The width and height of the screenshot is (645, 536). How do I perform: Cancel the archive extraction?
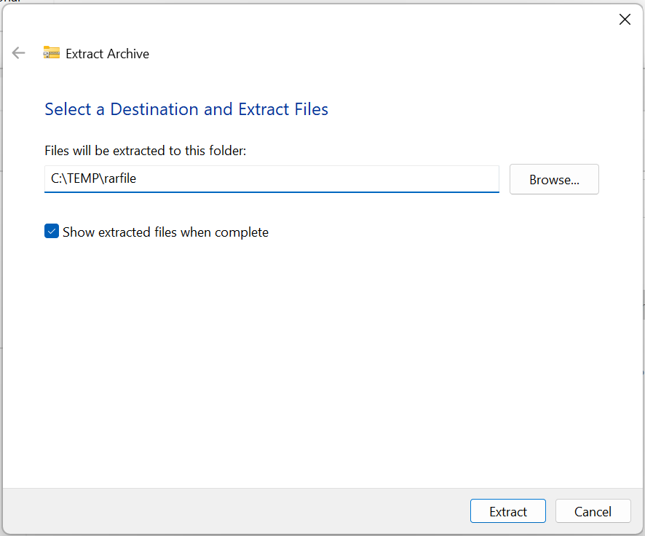592,511
